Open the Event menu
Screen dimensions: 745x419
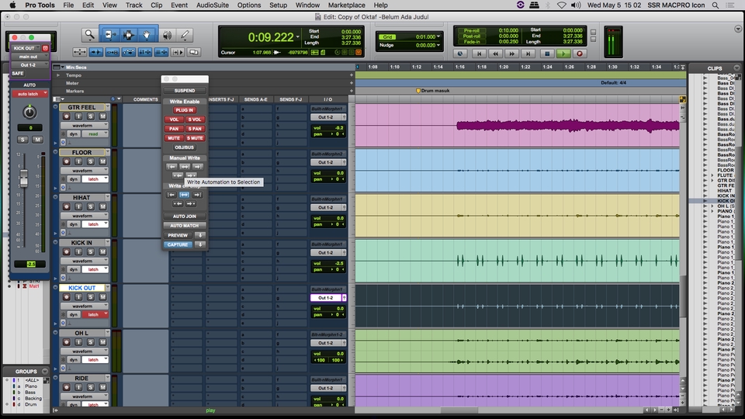179,5
